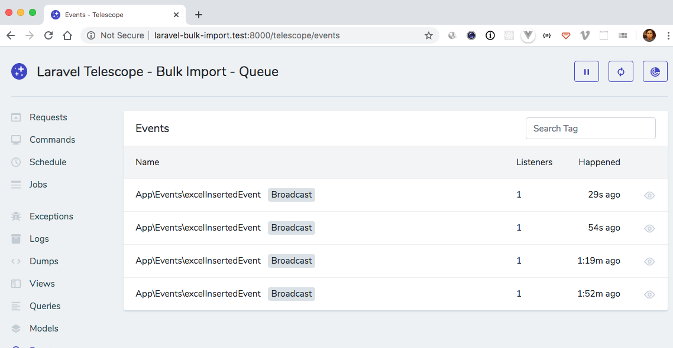View event details from 1:52m ago
The image size is (673, 348).
(x=649, y=294)
